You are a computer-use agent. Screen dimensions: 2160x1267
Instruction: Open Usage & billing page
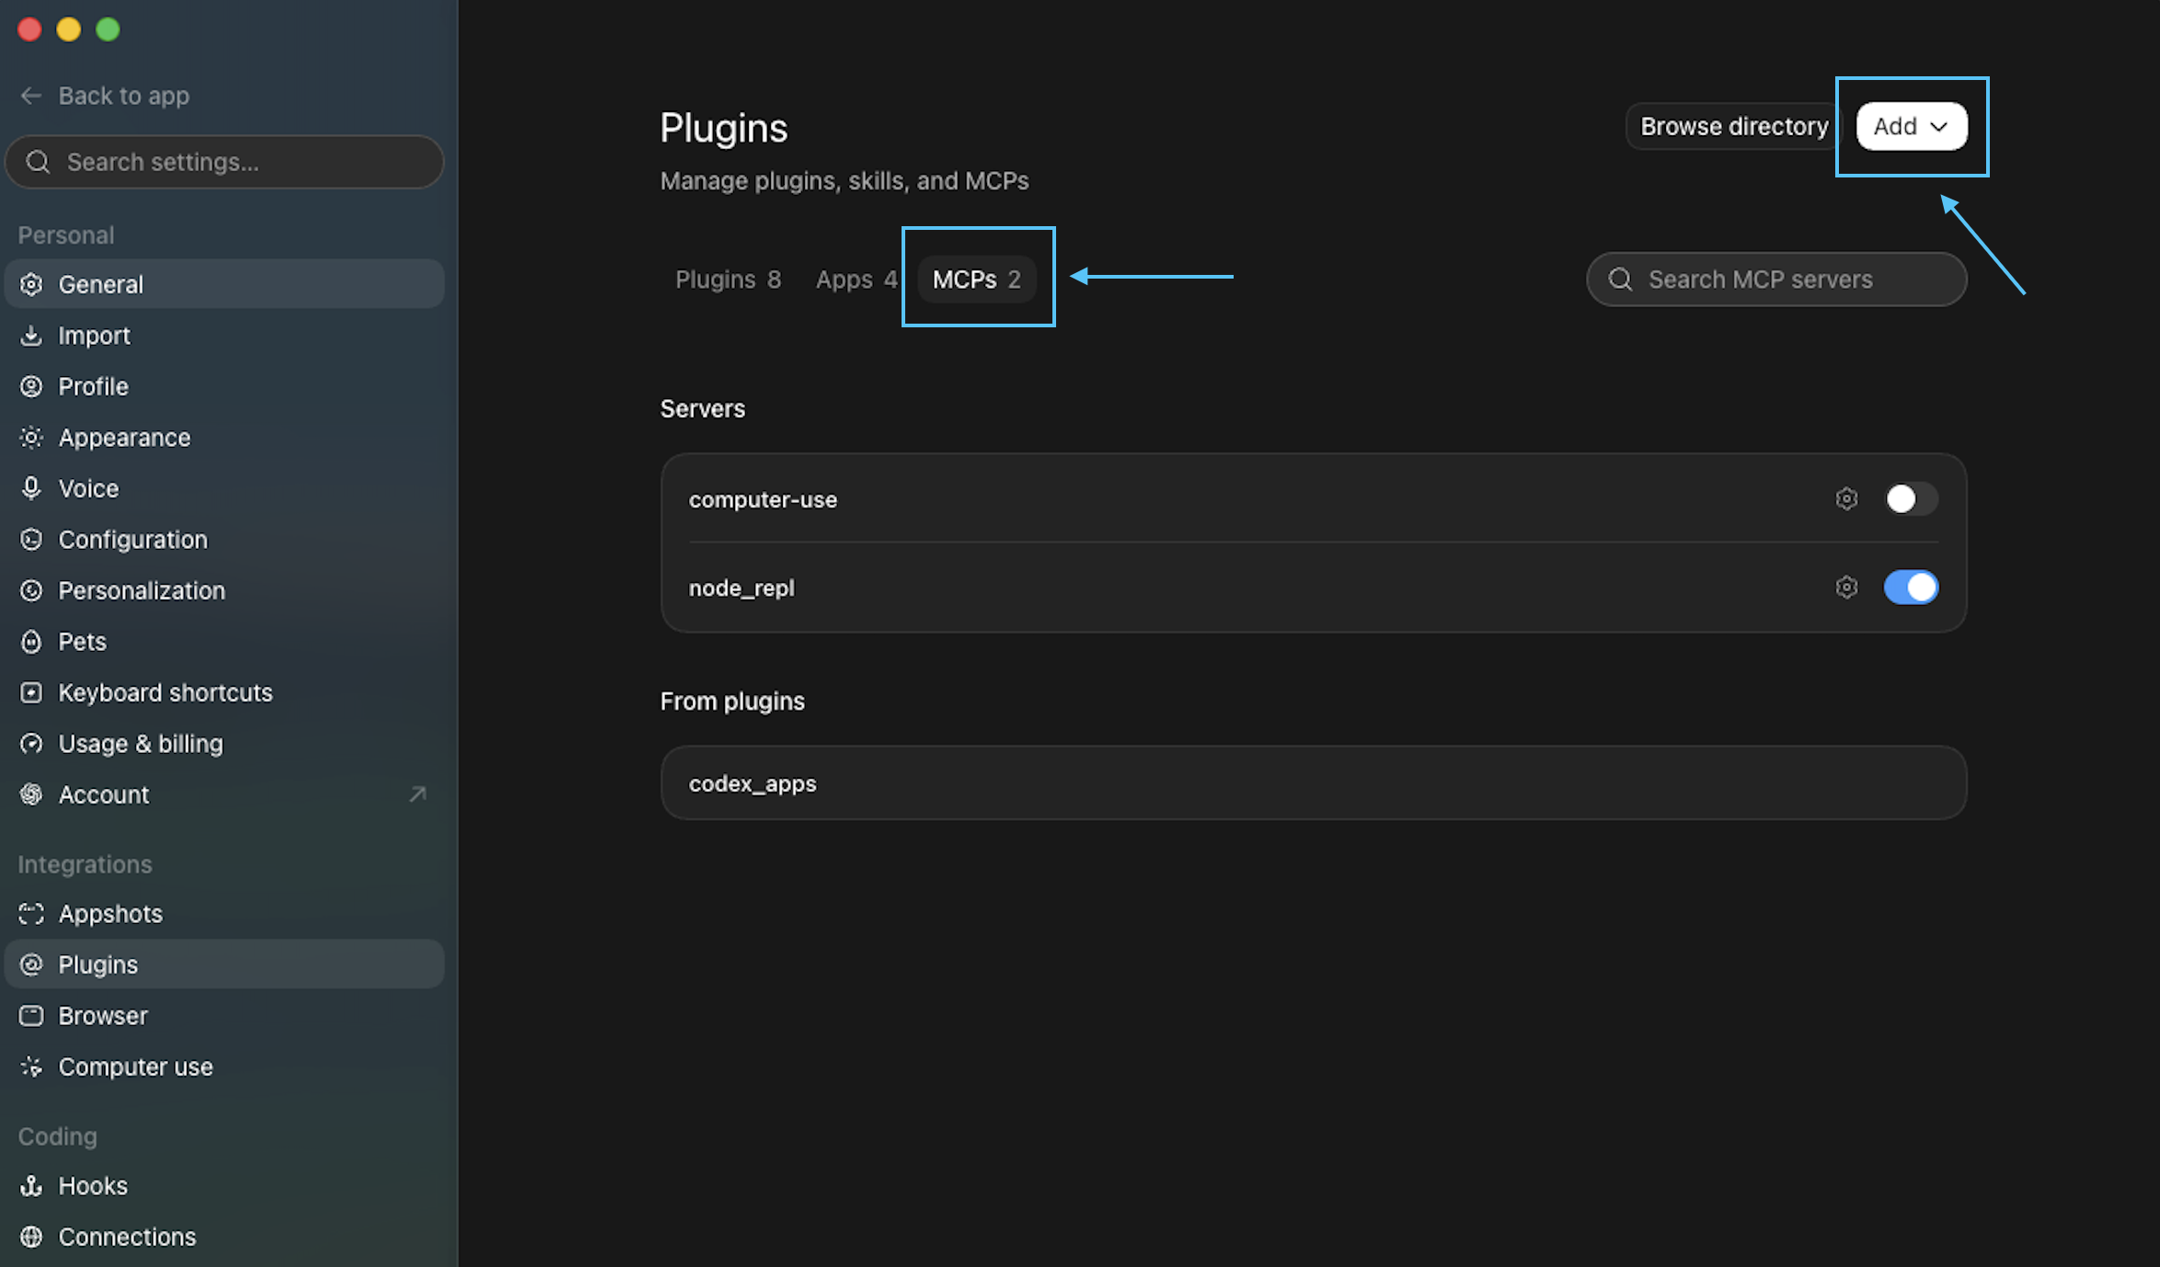pyautogui.click(x=224, y=744)
